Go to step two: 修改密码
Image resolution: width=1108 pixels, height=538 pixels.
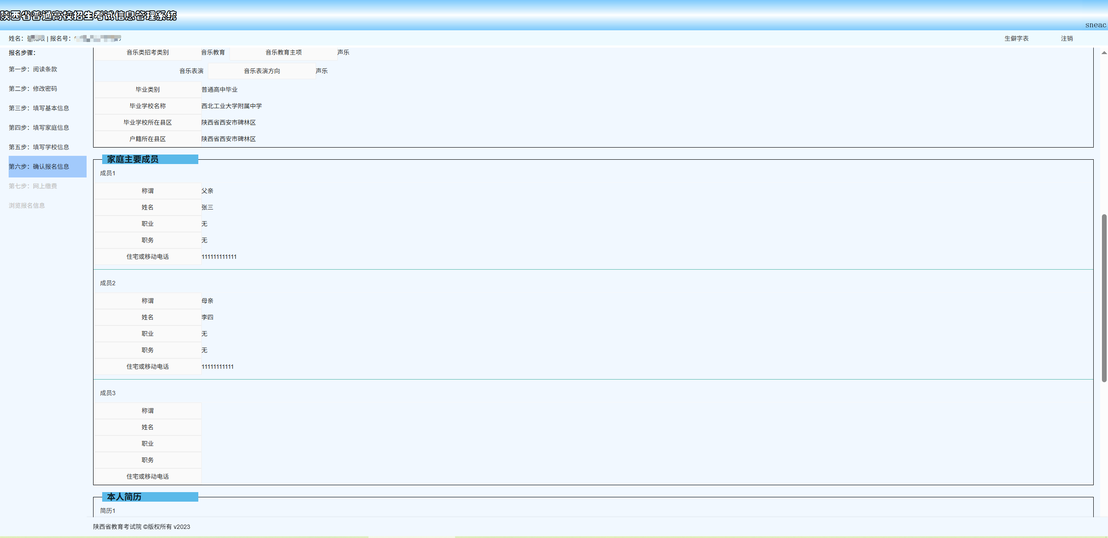(33, 89)
